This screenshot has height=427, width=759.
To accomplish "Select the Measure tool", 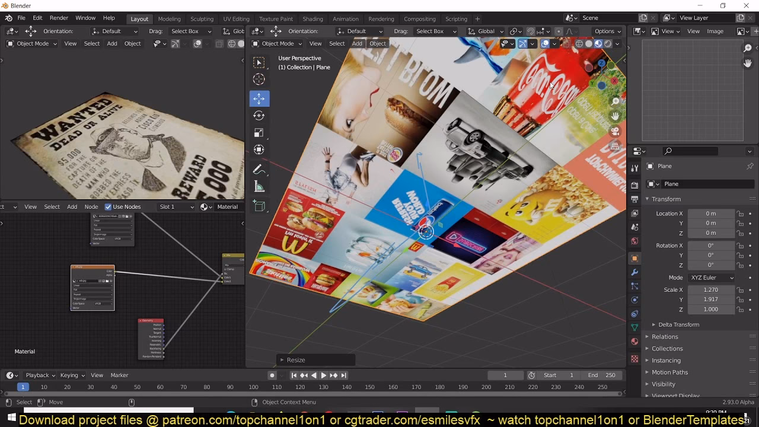I will pos(259,187).
